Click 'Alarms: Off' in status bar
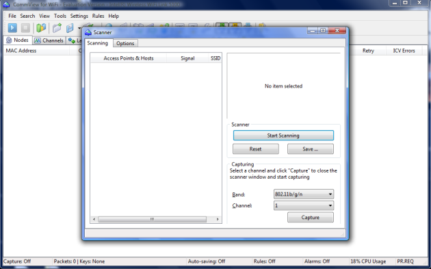Viewport: 431px width, 269px height. click(317, 261)
